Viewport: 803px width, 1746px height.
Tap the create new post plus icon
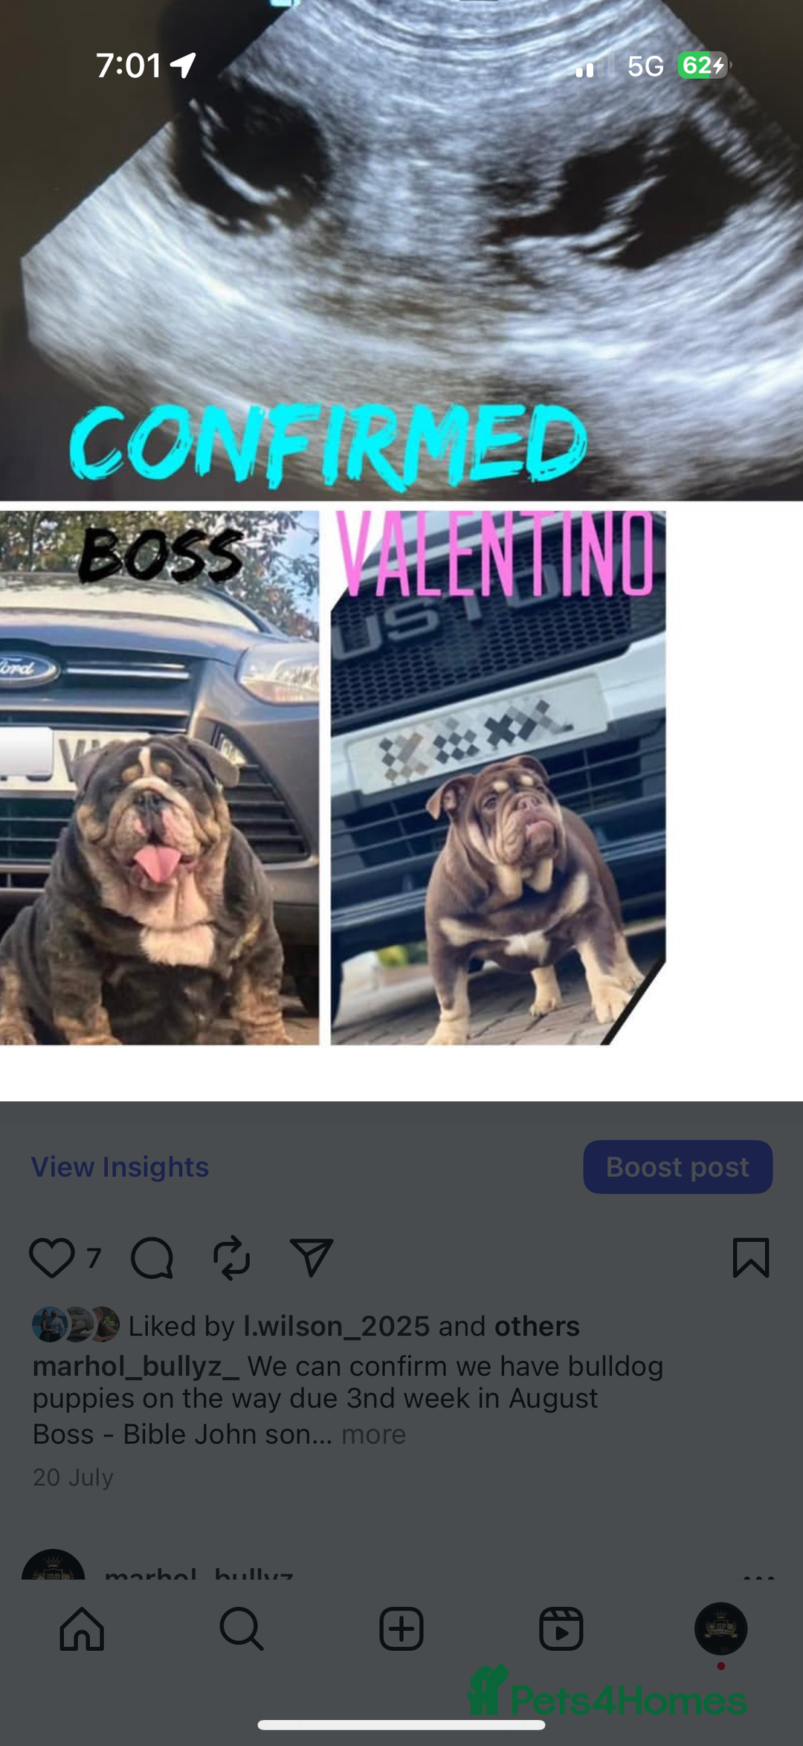coord(401,1629)
